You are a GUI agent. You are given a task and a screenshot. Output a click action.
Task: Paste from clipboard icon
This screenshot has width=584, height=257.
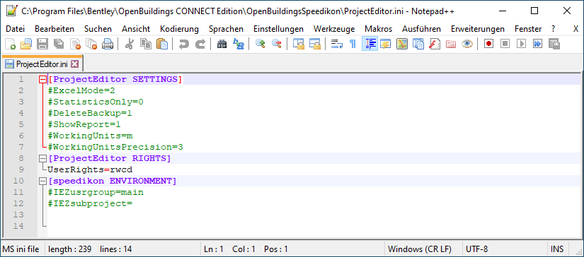(x=162, y=44)
